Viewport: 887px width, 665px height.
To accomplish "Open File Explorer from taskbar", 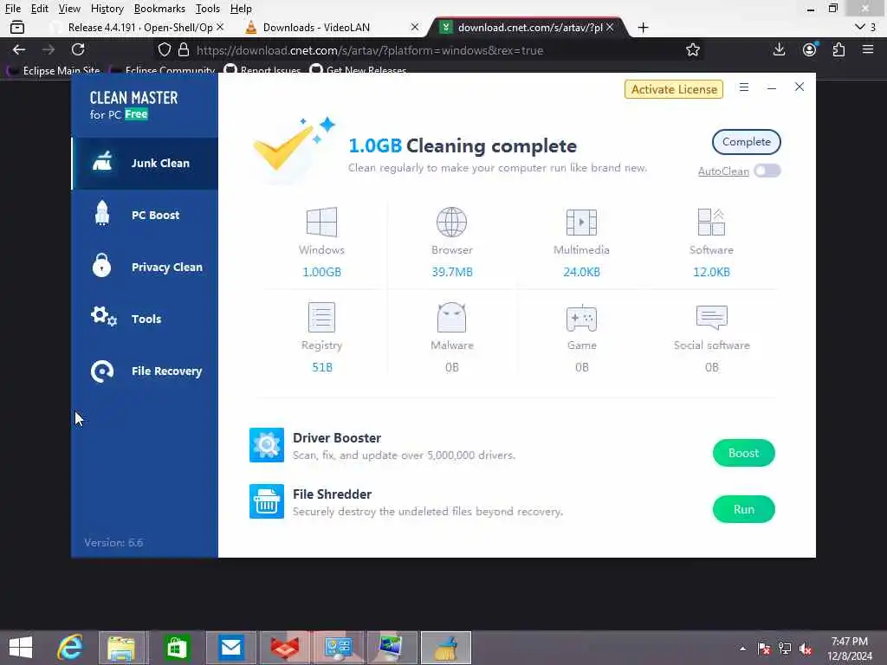I will [121, 648].
